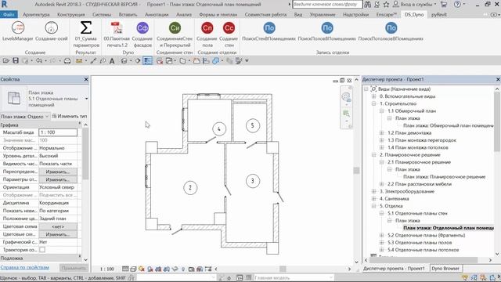Undo last action in quick toolbar
The width and height of the screenshot is (501, 282).
39,60
